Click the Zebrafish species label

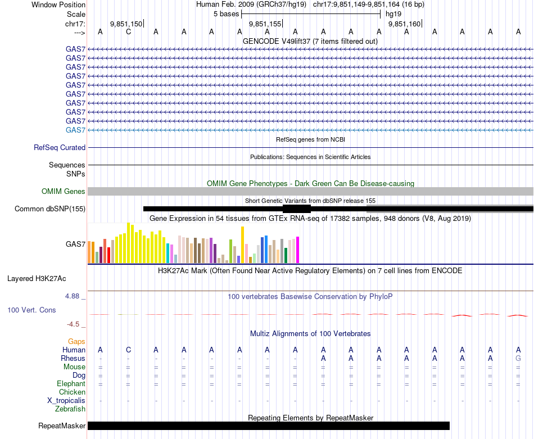pos(70,409)
